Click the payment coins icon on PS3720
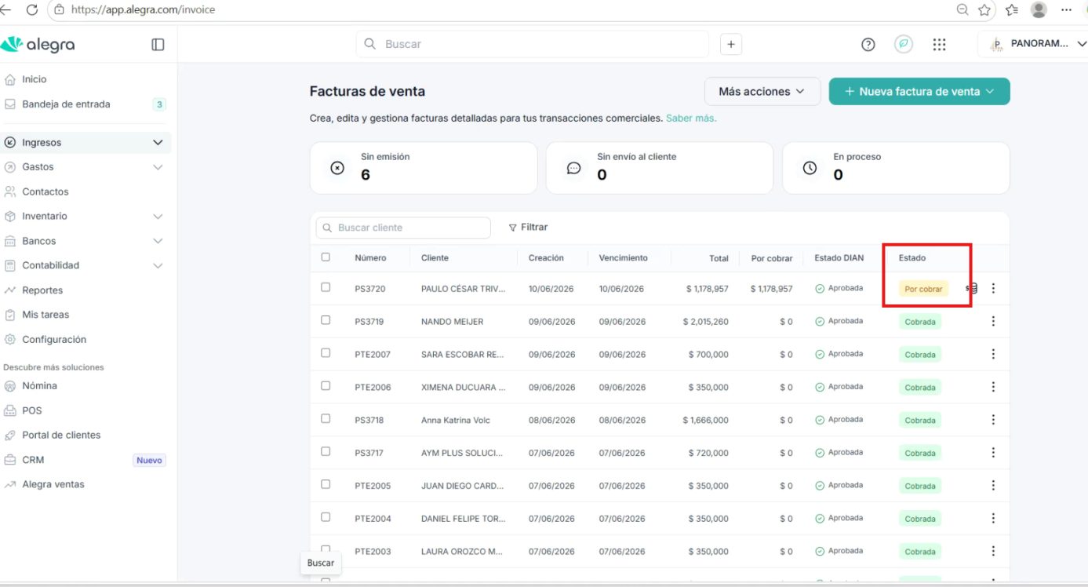 971,288
